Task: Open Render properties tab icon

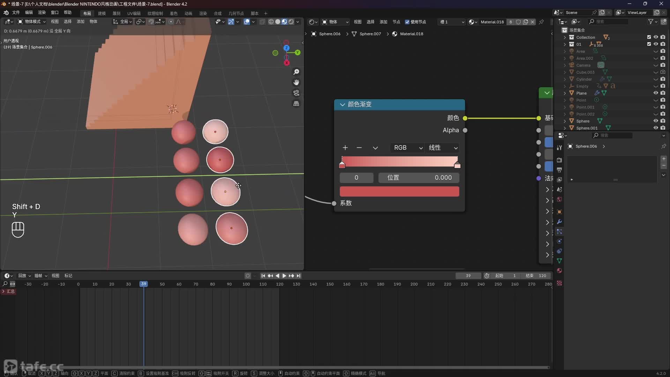Action: pos(559,160)
